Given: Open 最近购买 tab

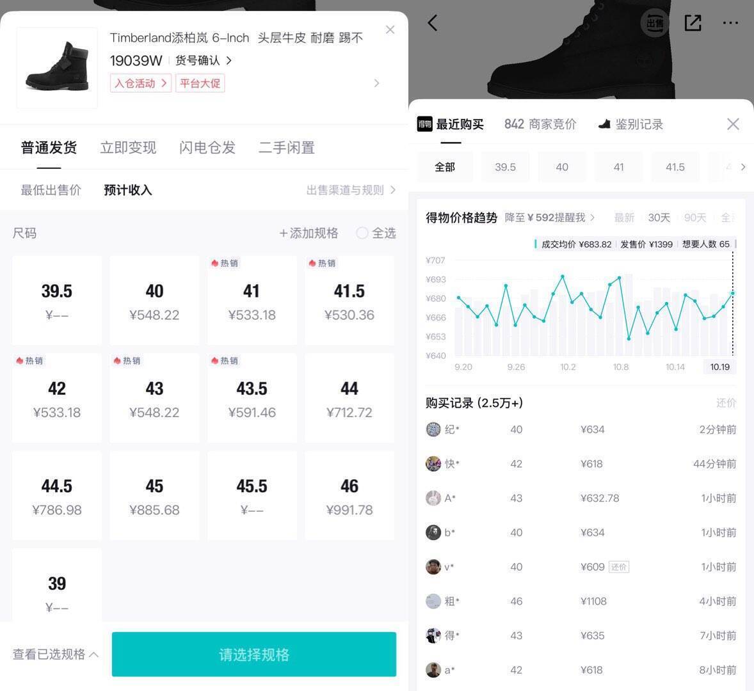Looking at the screenshot, I should point(460,125).
